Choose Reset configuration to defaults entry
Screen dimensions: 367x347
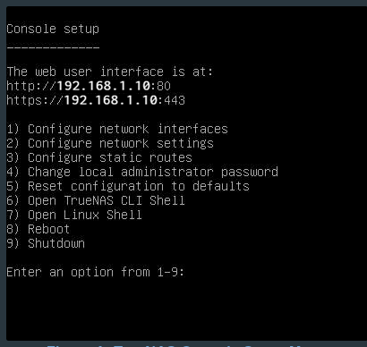pos(128,186)
